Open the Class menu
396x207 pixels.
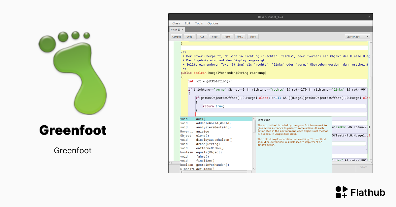(176, 23)
